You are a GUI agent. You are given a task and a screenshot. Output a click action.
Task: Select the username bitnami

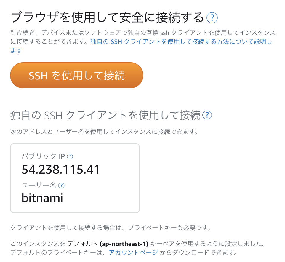pyautogui.click(x=42, y=198)
